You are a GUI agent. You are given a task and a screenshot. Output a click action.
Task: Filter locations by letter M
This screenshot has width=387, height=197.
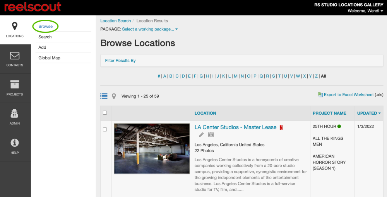tap(236, 76)
